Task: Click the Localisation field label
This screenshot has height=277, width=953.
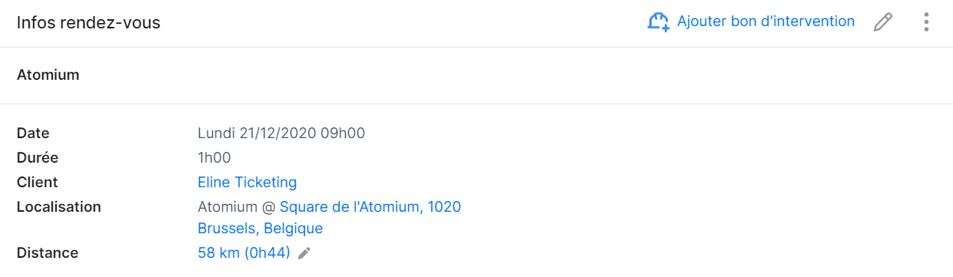Action: tap(59, 207)
